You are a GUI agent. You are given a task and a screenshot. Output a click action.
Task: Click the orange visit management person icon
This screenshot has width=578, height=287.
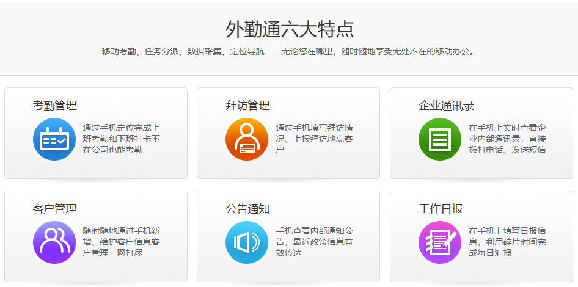[x=247, y=139]
